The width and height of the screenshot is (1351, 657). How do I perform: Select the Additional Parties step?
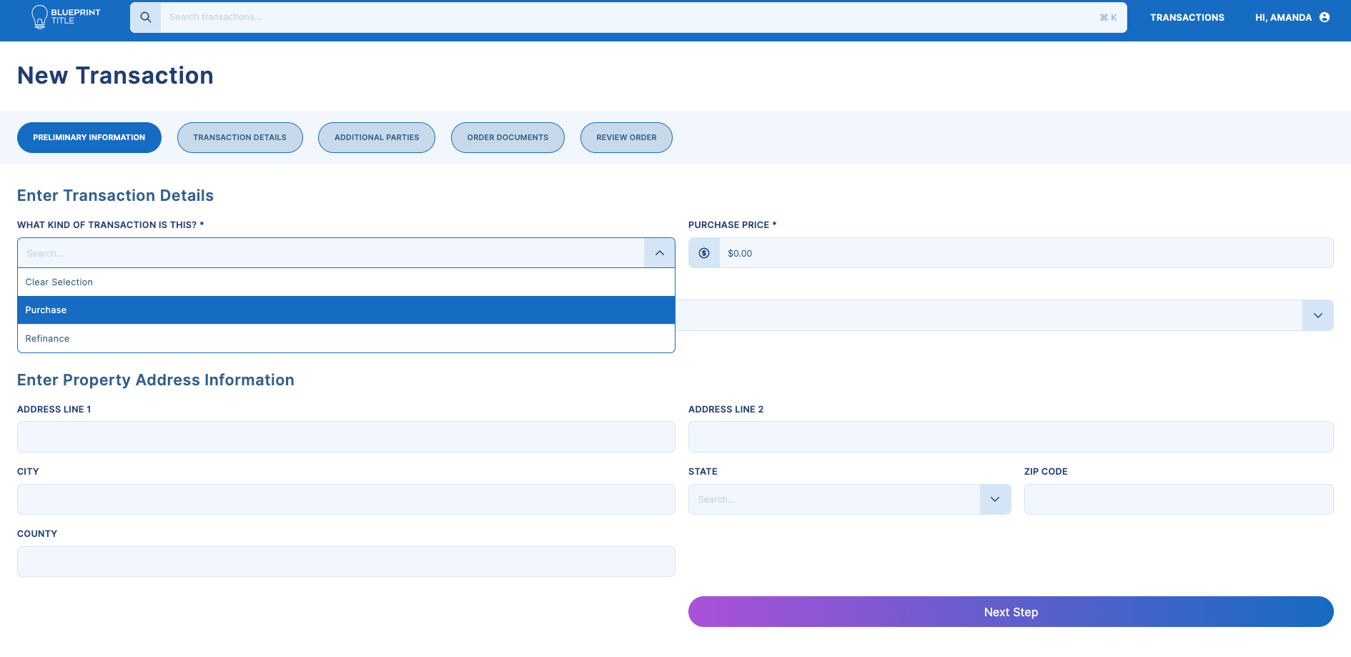click(377, 137)
